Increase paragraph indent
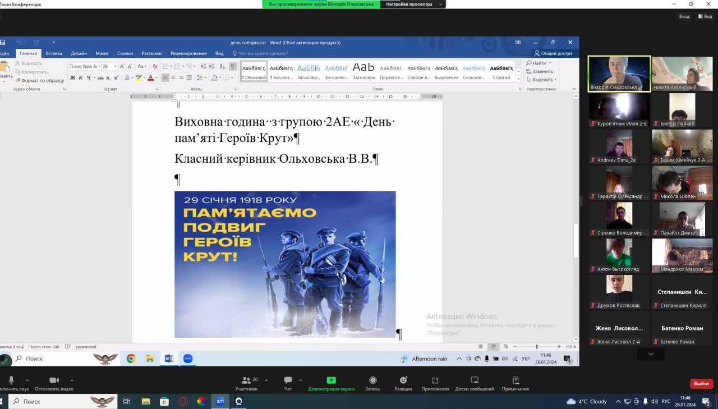The width and height of the screenshot is (718, 409). [x=211, y=66]
